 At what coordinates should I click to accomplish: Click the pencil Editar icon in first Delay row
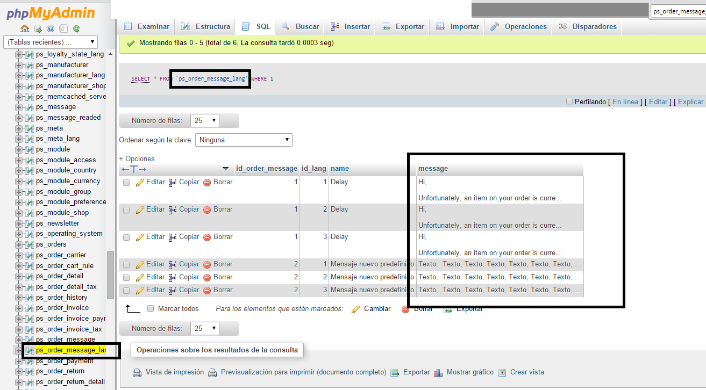tap(140, 182)
